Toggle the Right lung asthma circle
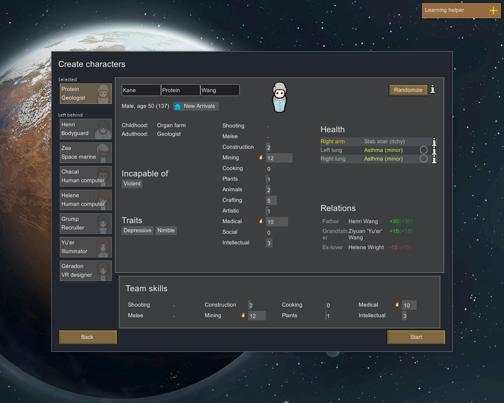The height and width of the screenshot is (403, 504). 424,159
